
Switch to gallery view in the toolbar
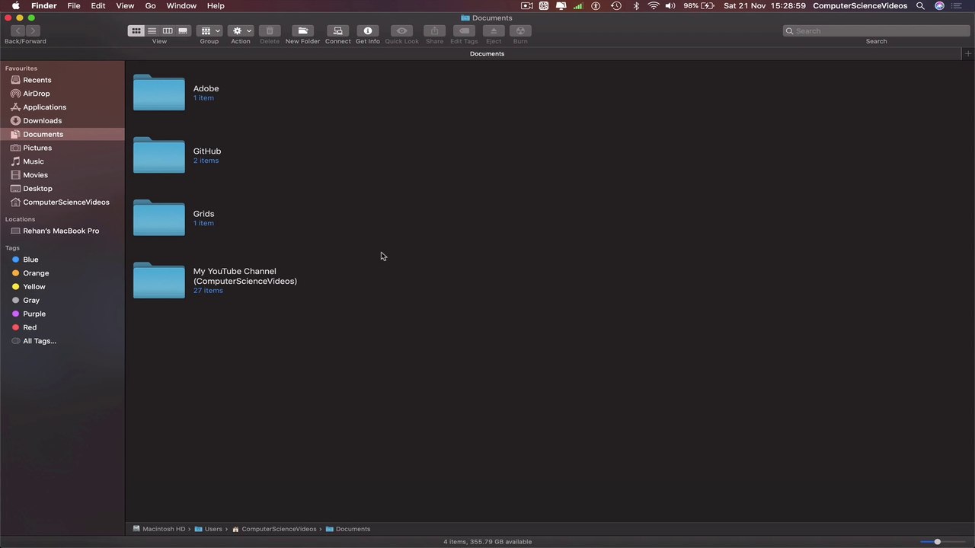coord(183,31)
